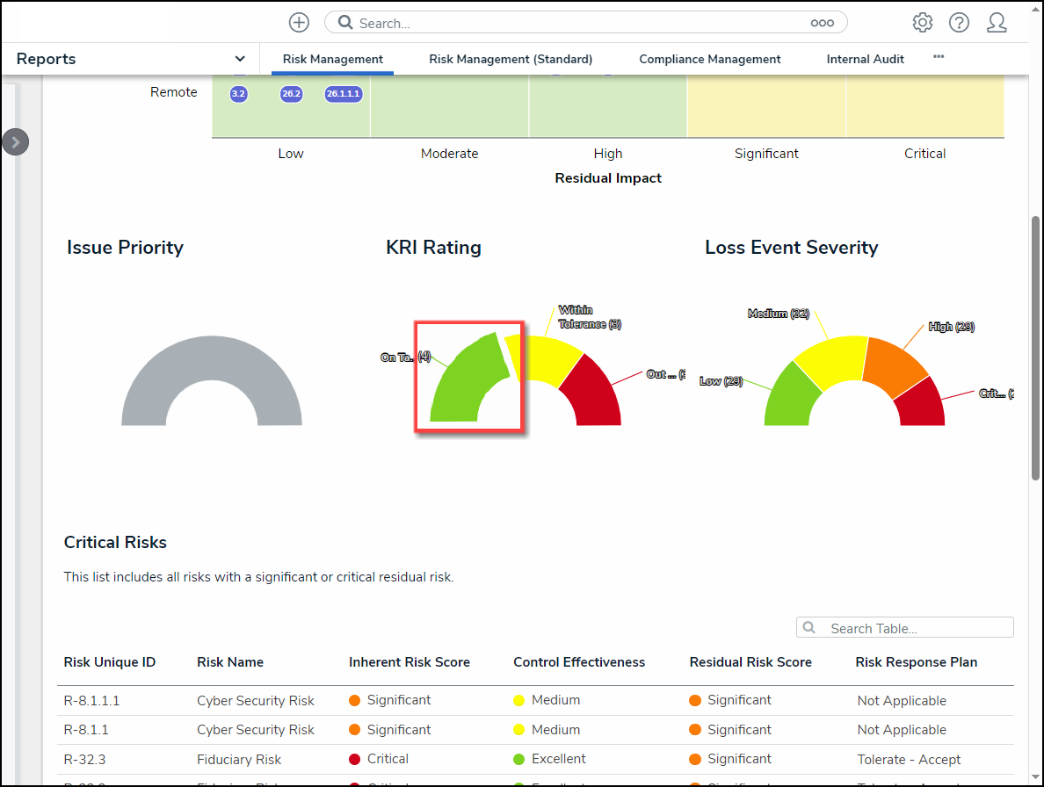1044x787 pixels.
Task: Open the Compliance Management tab
Action: pos(710,59)
